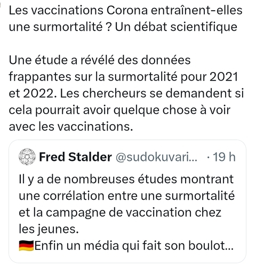Open the 19 h timestamp
This screenshot has width=256, height=267.
click(x=224, y=157)
